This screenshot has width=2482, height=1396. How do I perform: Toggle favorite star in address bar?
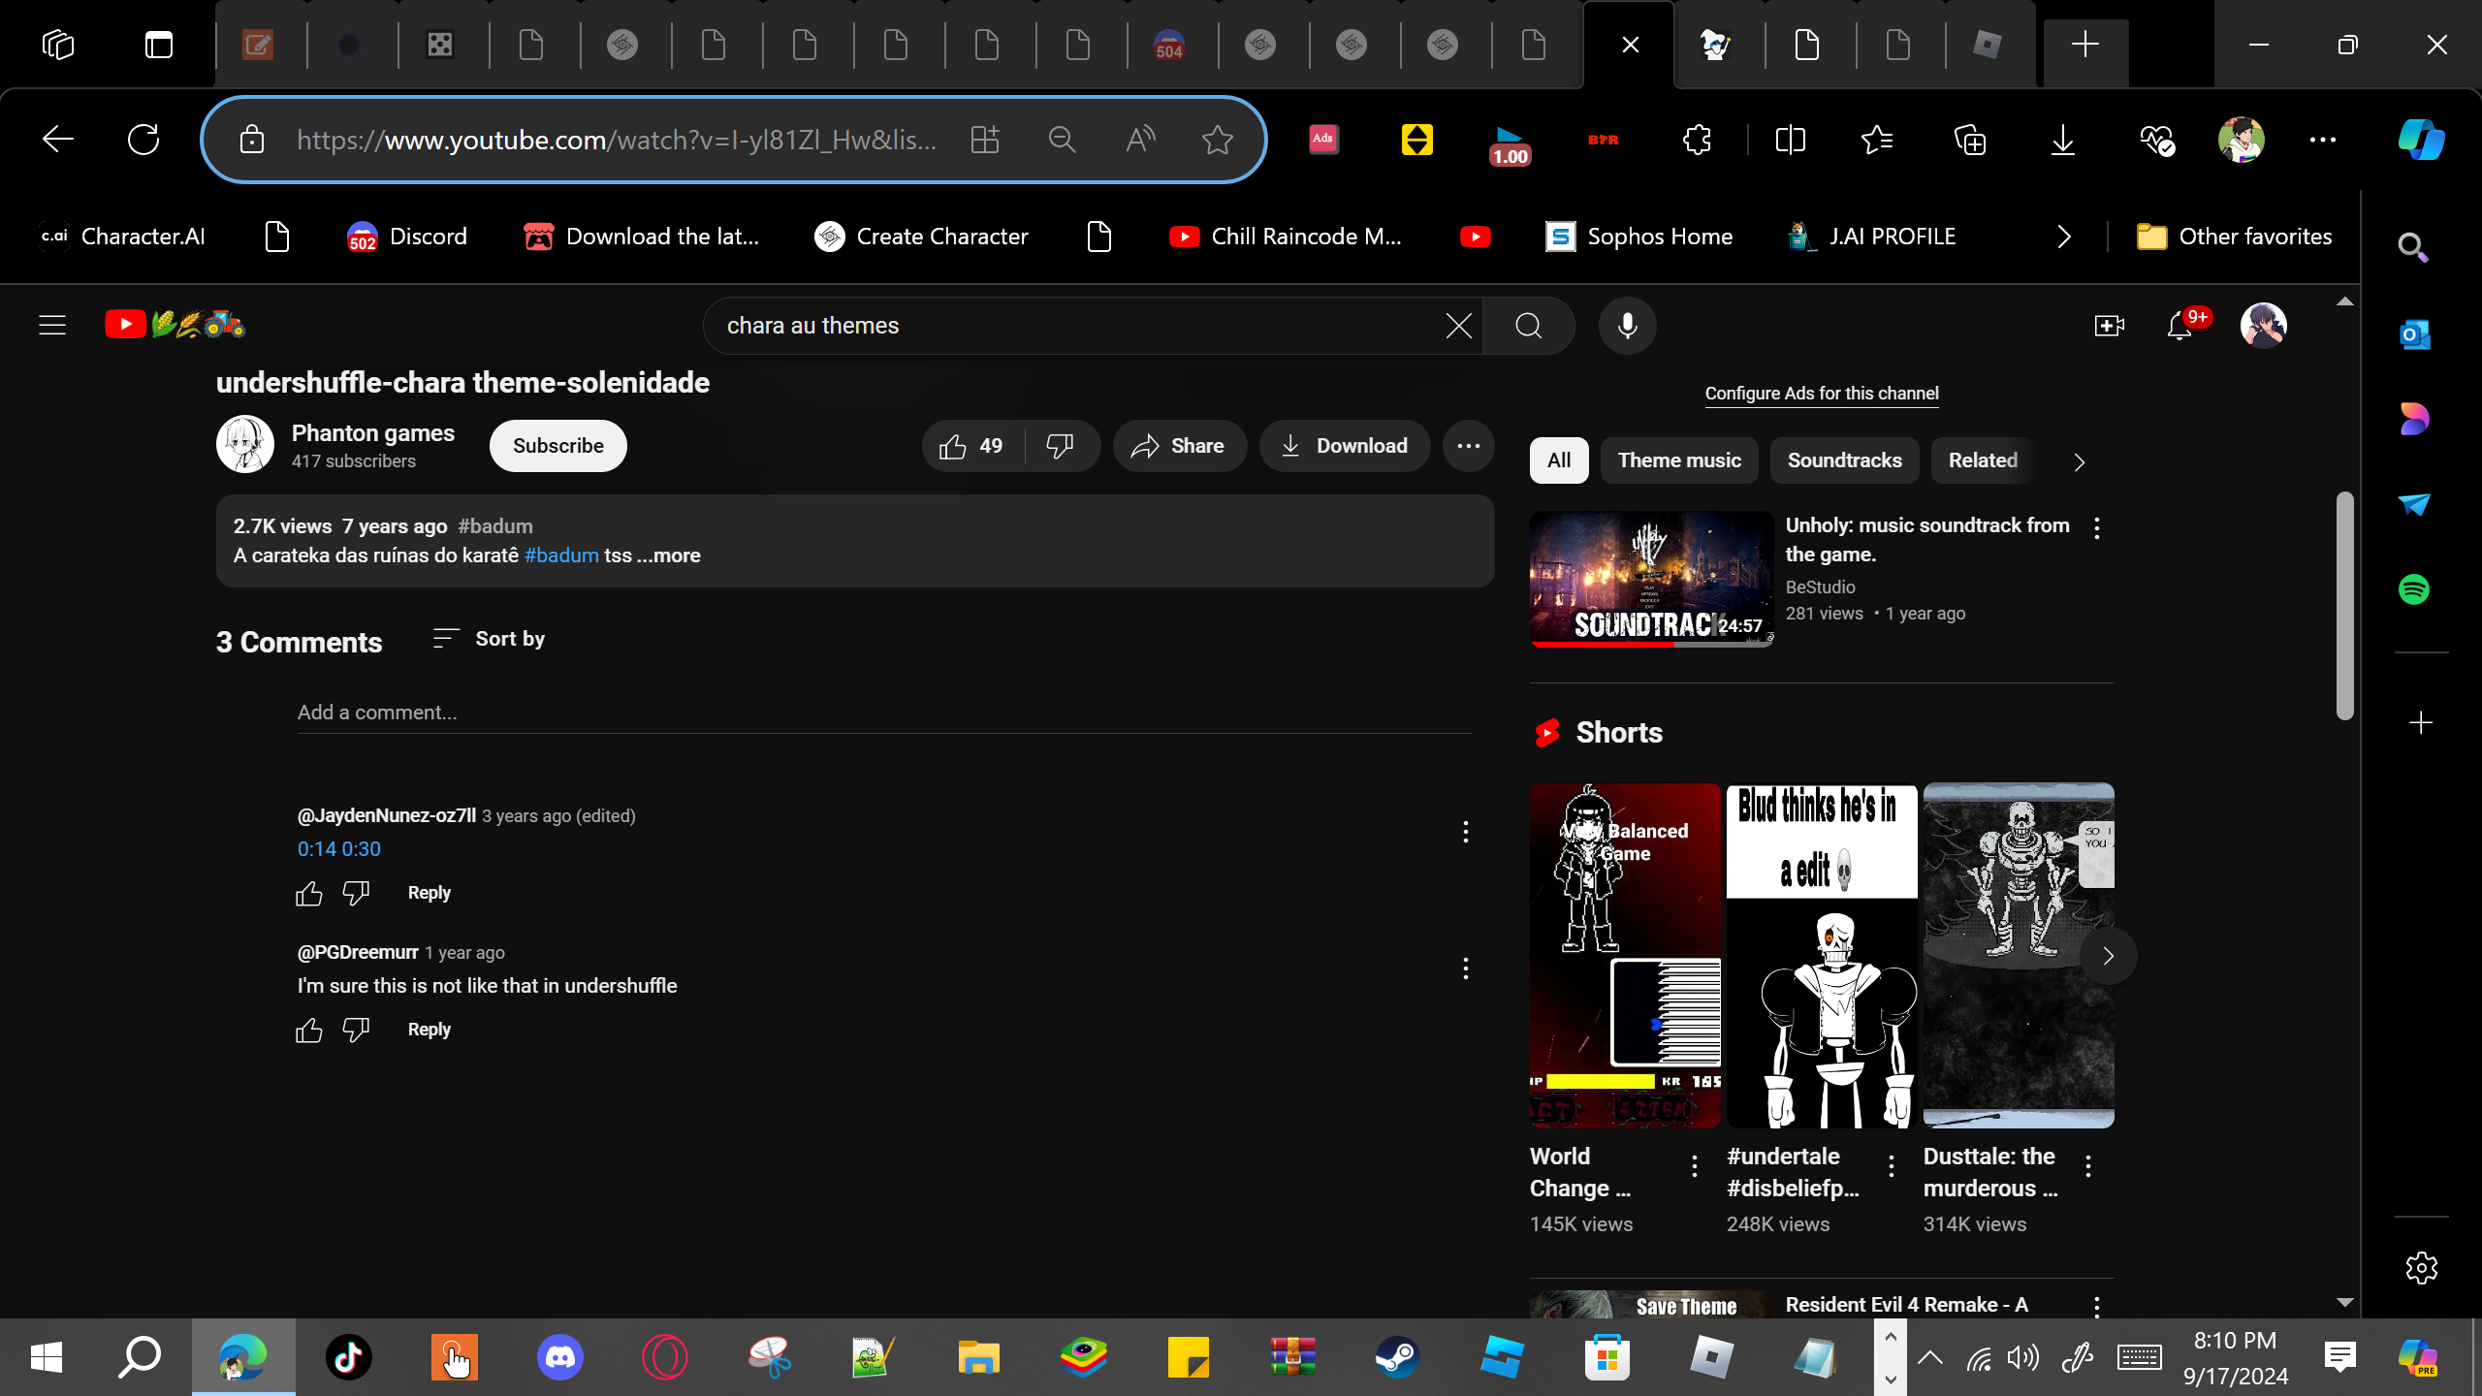(x=1217, y=140)
